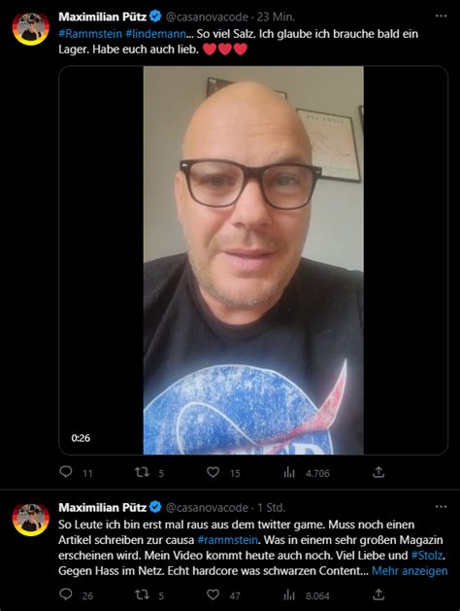The width and height of the screenshot is (460, 611).
Task: Share the first tweet via share icon
Action: 378,472
